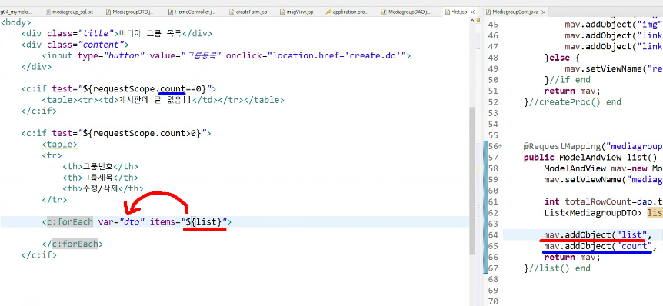
Task: Click return mav; on line 66
Action: [x=572, y=257]
